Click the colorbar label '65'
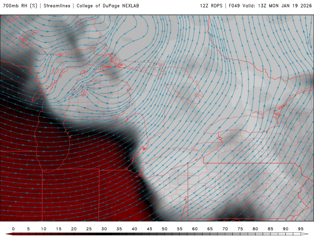The height and width of the screenshot is (236, 314). coord(210,229)
